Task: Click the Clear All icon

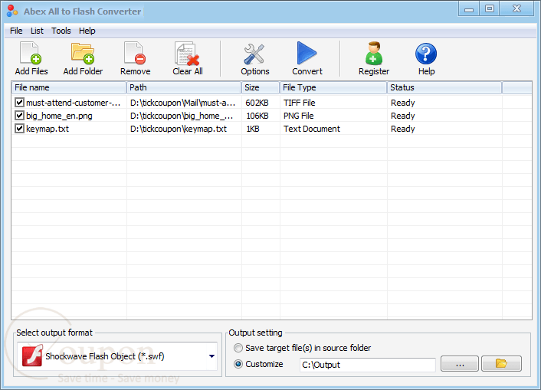Action: tap(187, 54)
